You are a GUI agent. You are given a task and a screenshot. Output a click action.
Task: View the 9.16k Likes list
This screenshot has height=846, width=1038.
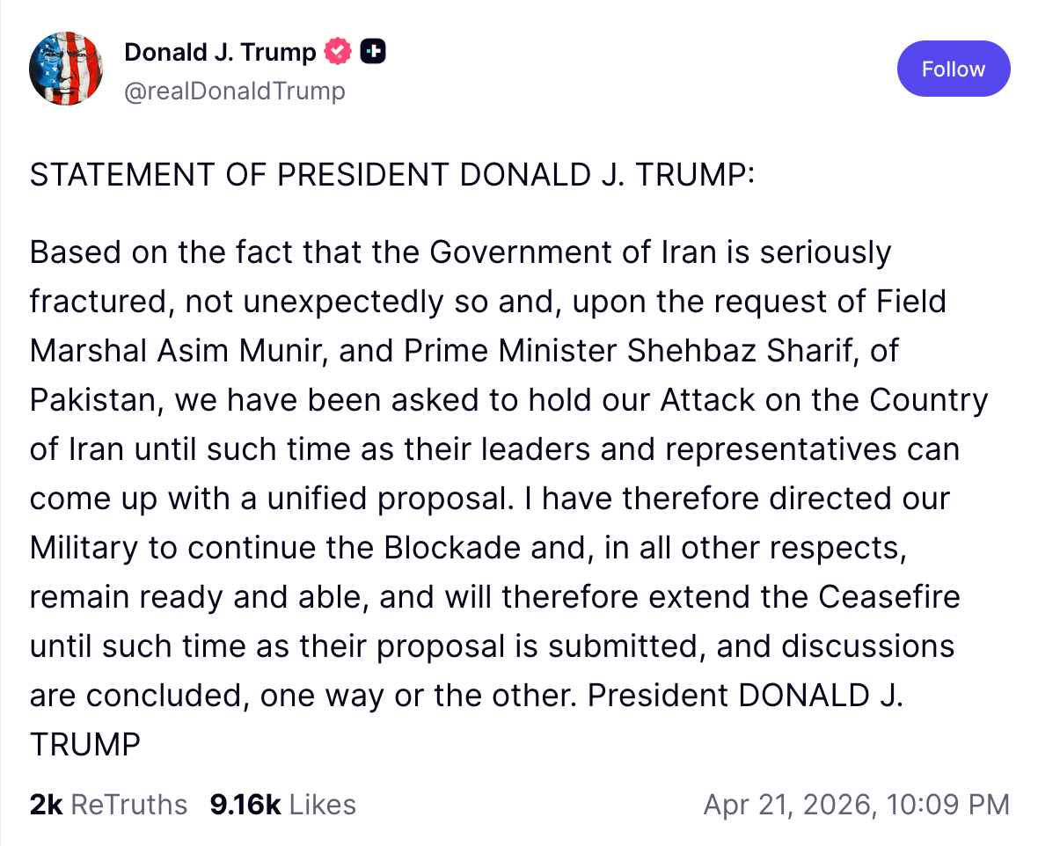click(282, 805)
